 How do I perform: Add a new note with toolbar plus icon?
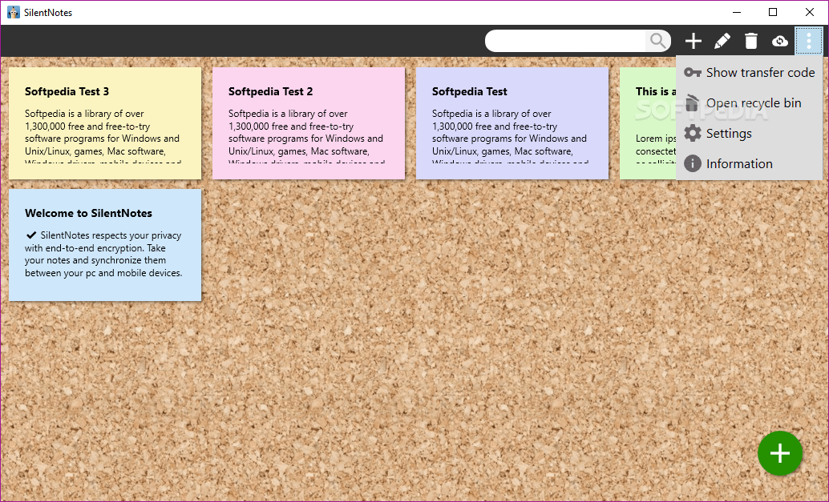[x=694, y=41]
